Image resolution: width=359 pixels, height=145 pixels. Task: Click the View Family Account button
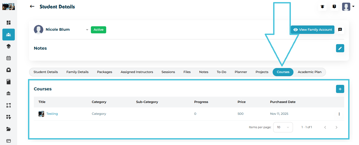pyautogui.click(x=313, y=30)
